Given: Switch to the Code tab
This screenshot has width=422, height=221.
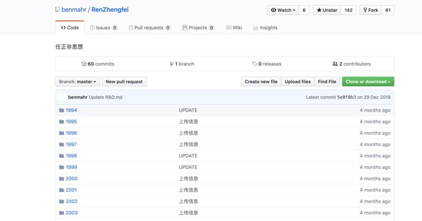Looking at the screenshot, I should click(x=70, y=28).
